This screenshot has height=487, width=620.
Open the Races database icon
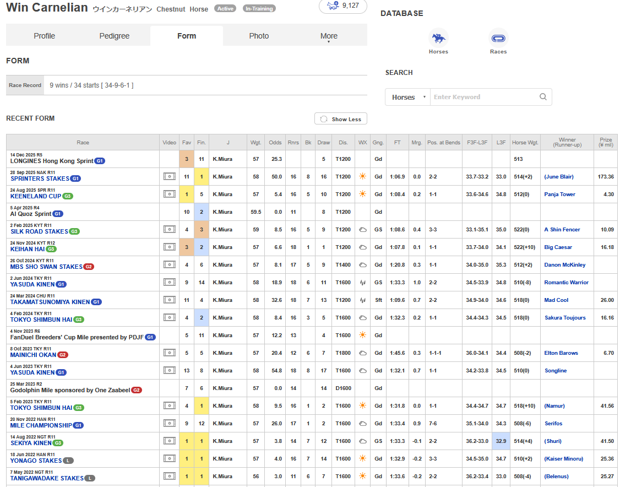498,39
